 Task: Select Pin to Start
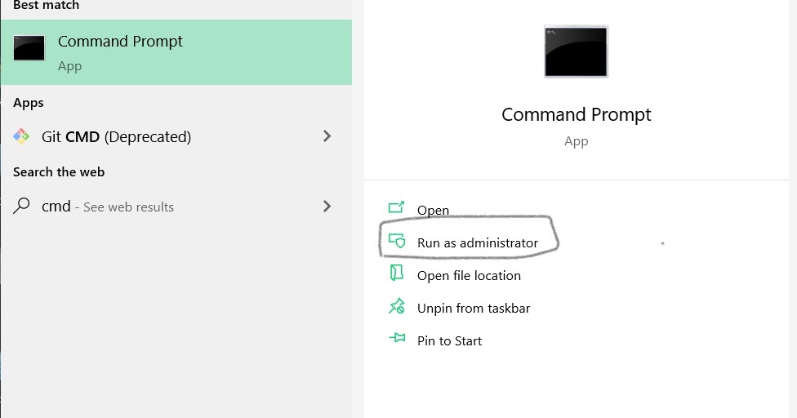click(449, 340)
